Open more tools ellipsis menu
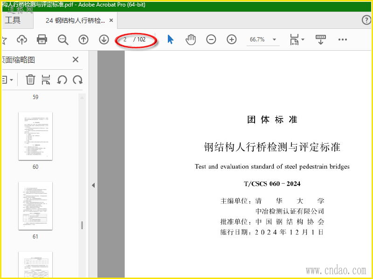Image resolution: width=373 pixels, height=279 pixels. pyautogui.click(x=343, y=40)
